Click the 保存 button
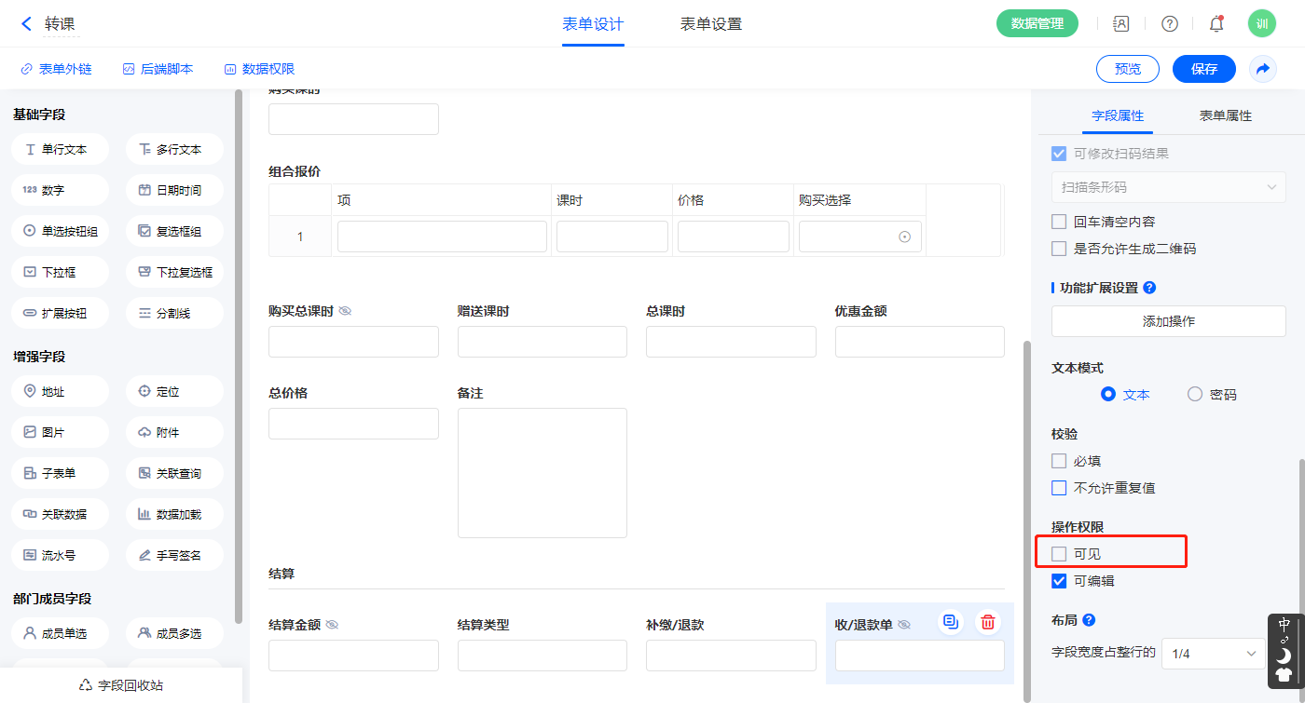1305x703 pixels. [1203, 69]
